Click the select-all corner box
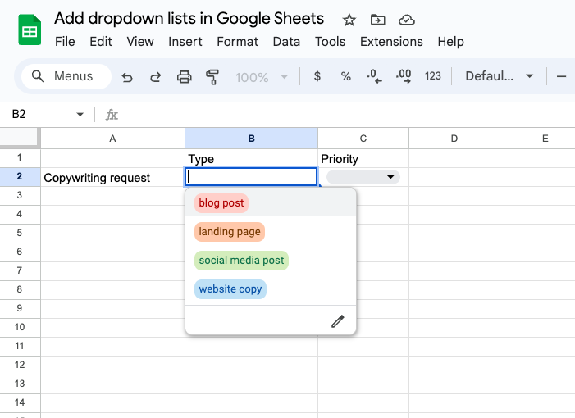The image size is (575, 418). pos(19,138)
